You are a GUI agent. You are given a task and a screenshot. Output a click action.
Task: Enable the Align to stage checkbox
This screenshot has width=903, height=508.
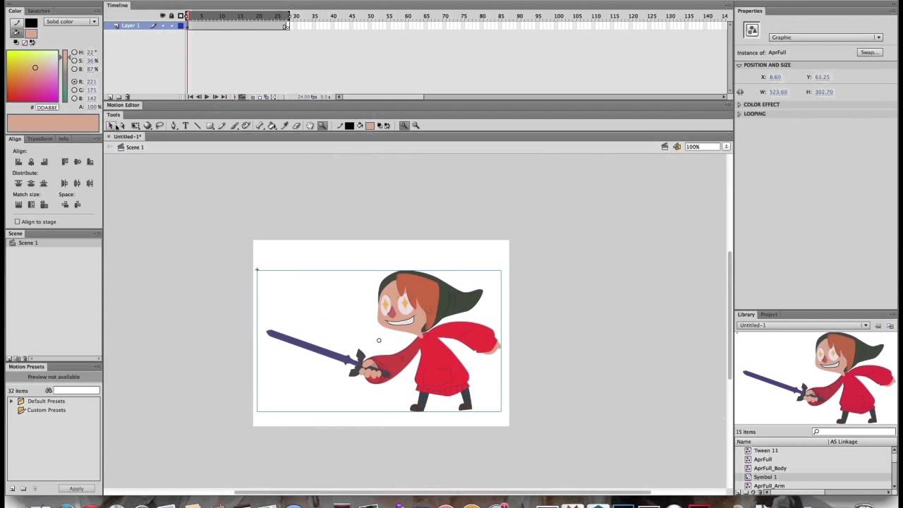18,222
